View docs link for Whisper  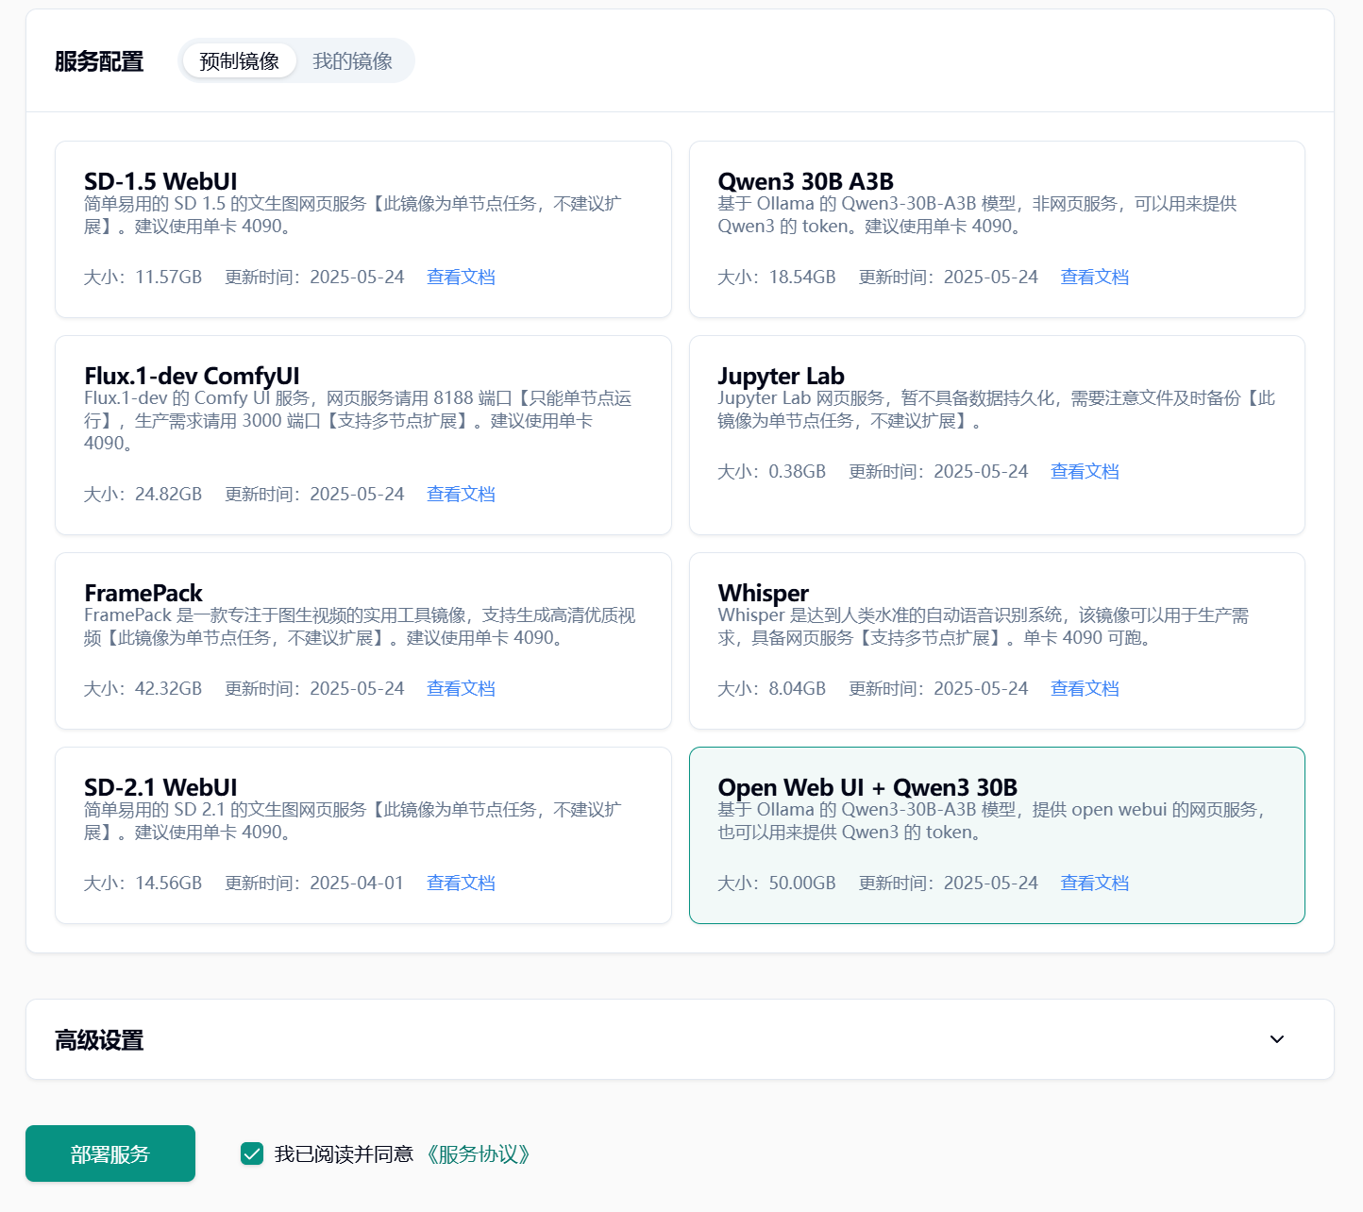[1085, 689]
